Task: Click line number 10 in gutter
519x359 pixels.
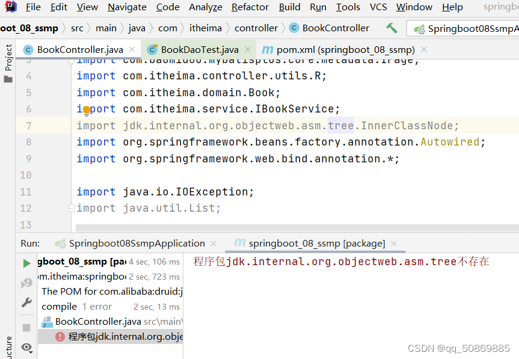Action: (26, 176)
